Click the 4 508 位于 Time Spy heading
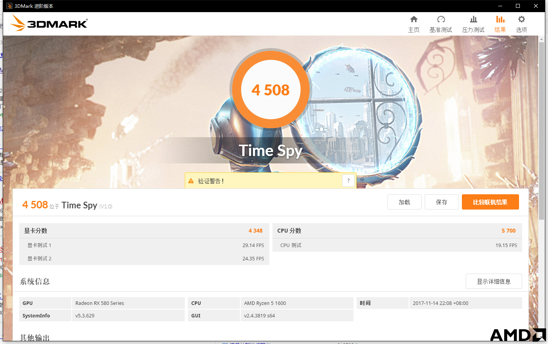 (67, 205)
